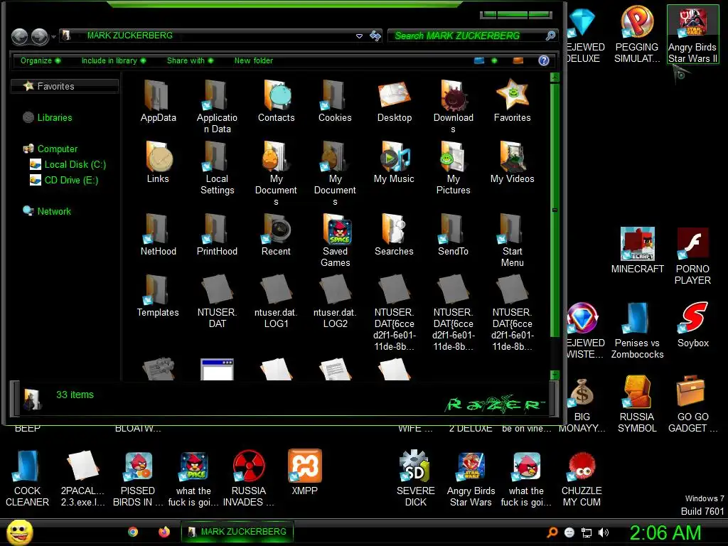The height and width of the screenshot is (546, 728).
Task: Open Explorer help question mark icon
Action: 544,60
